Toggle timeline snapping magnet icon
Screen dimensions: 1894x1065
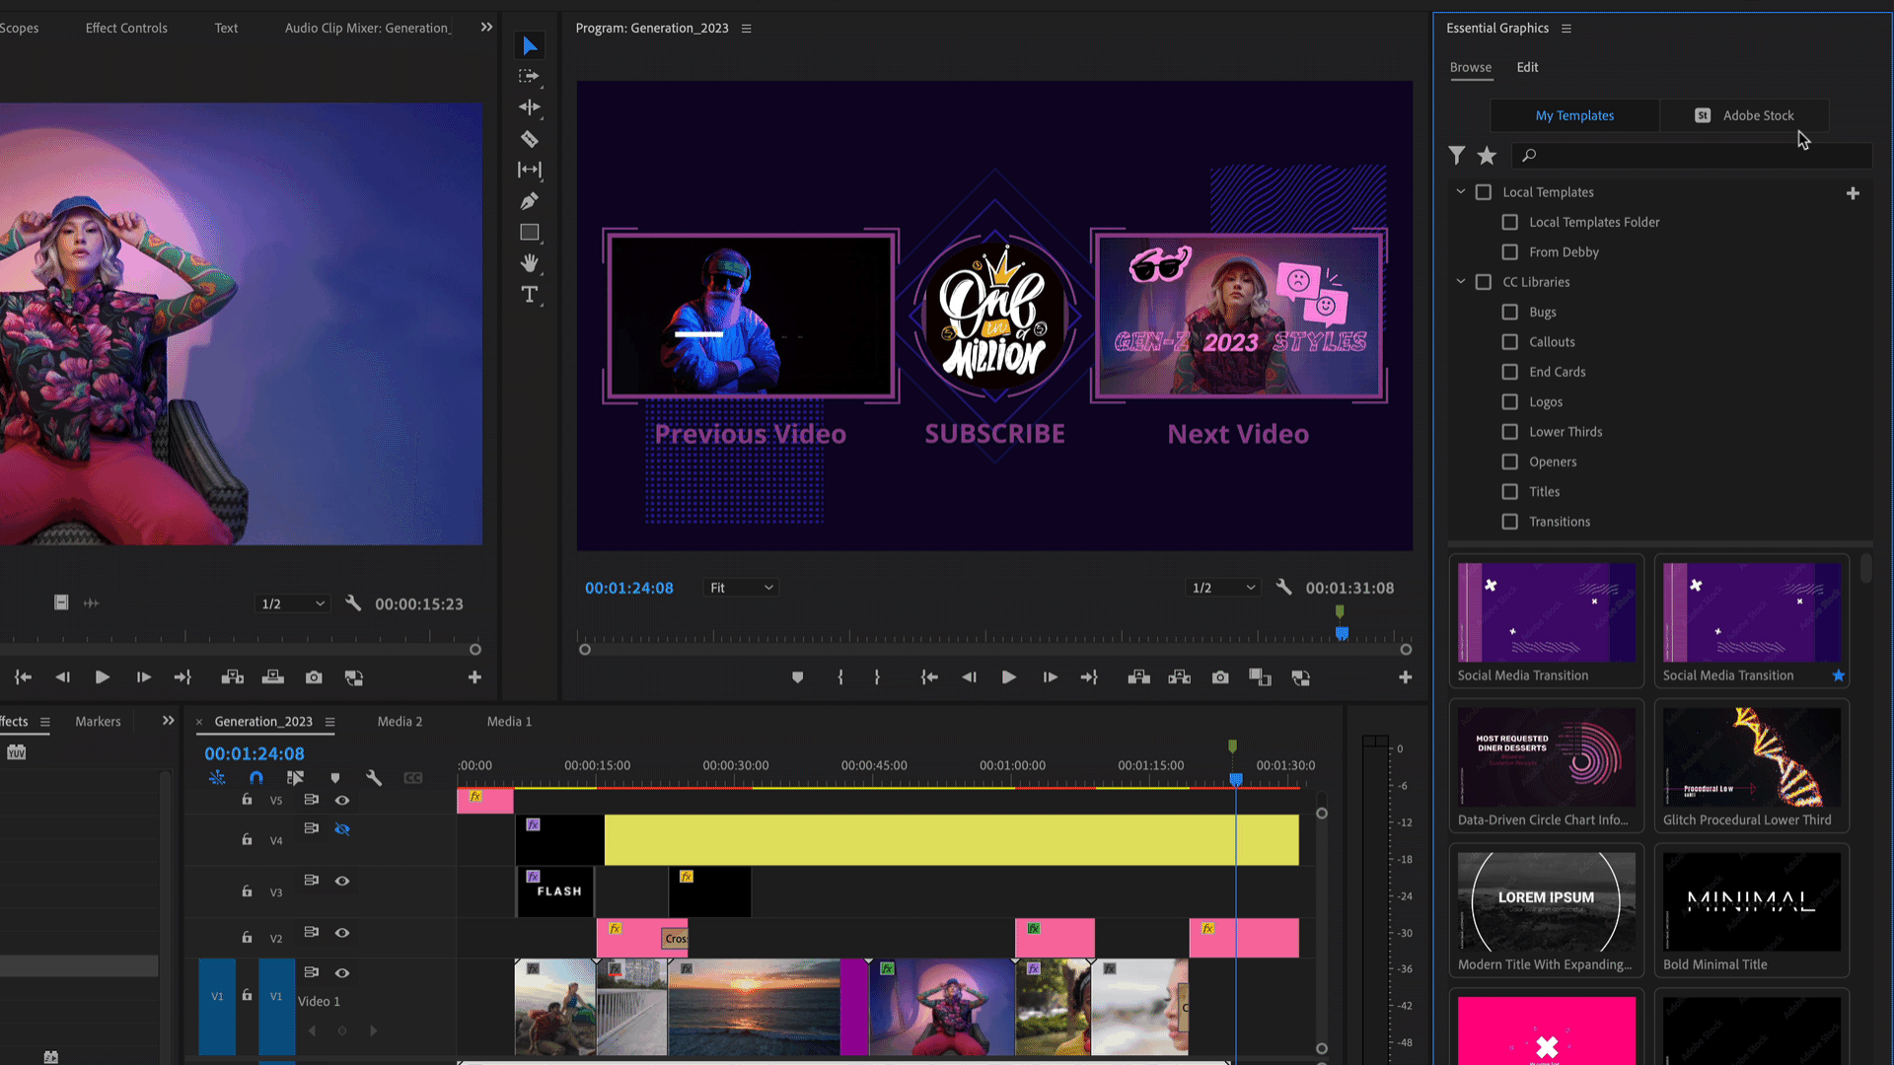click(x=256, y=778)
